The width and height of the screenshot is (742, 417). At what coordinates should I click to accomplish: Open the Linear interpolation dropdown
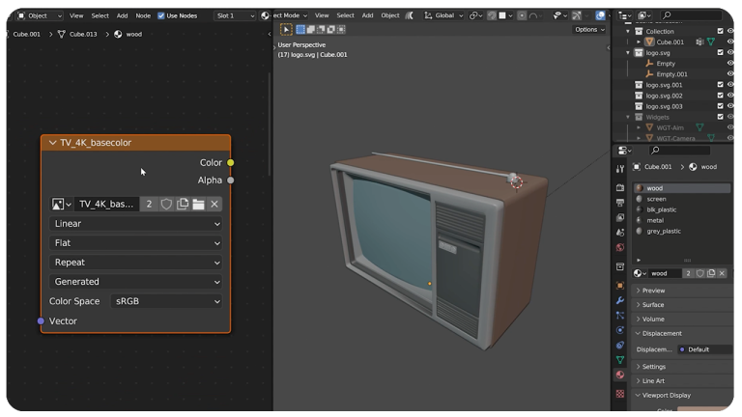coord(136,224)
